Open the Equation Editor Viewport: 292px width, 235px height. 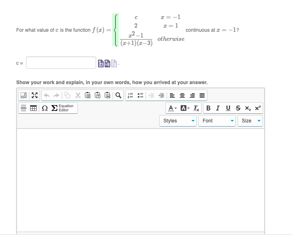[x=63, y=108]
